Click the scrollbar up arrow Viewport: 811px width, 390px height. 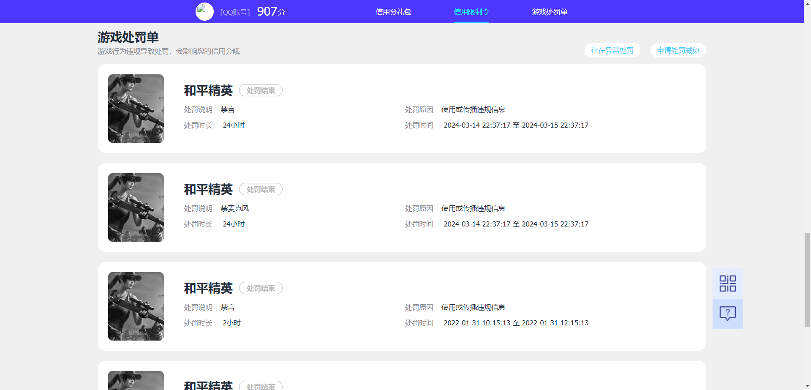(807, 3)
